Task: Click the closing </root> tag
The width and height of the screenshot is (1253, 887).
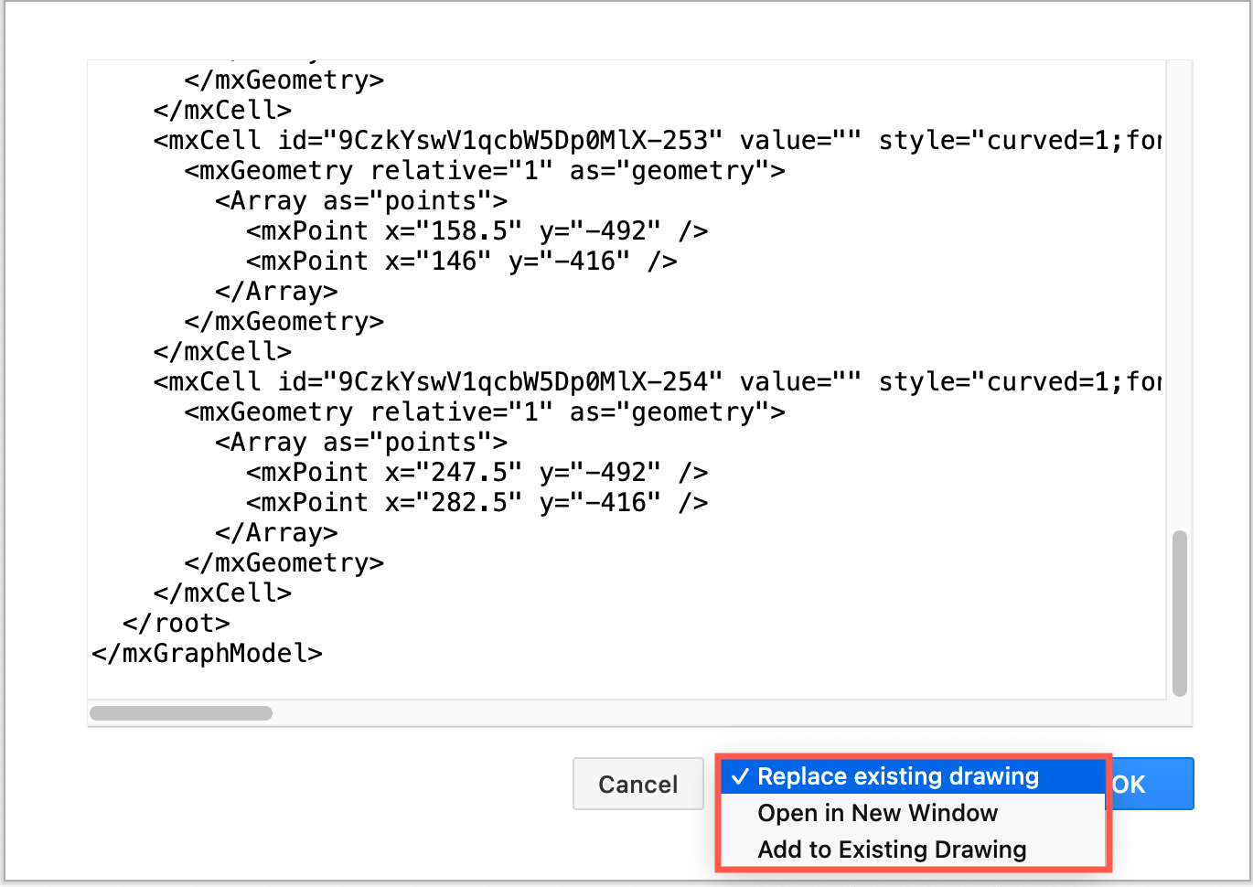Action: pyautogui.click(x=177, y=623)
